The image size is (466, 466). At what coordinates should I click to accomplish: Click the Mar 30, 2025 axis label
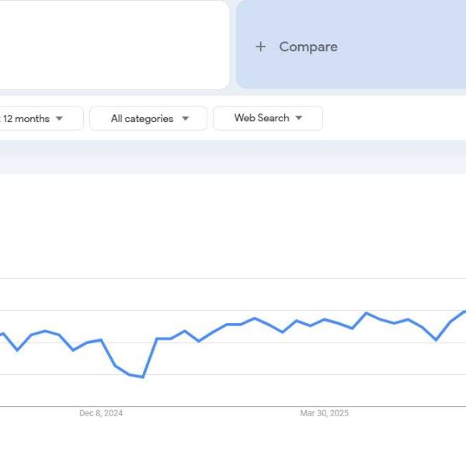point(324,413)
